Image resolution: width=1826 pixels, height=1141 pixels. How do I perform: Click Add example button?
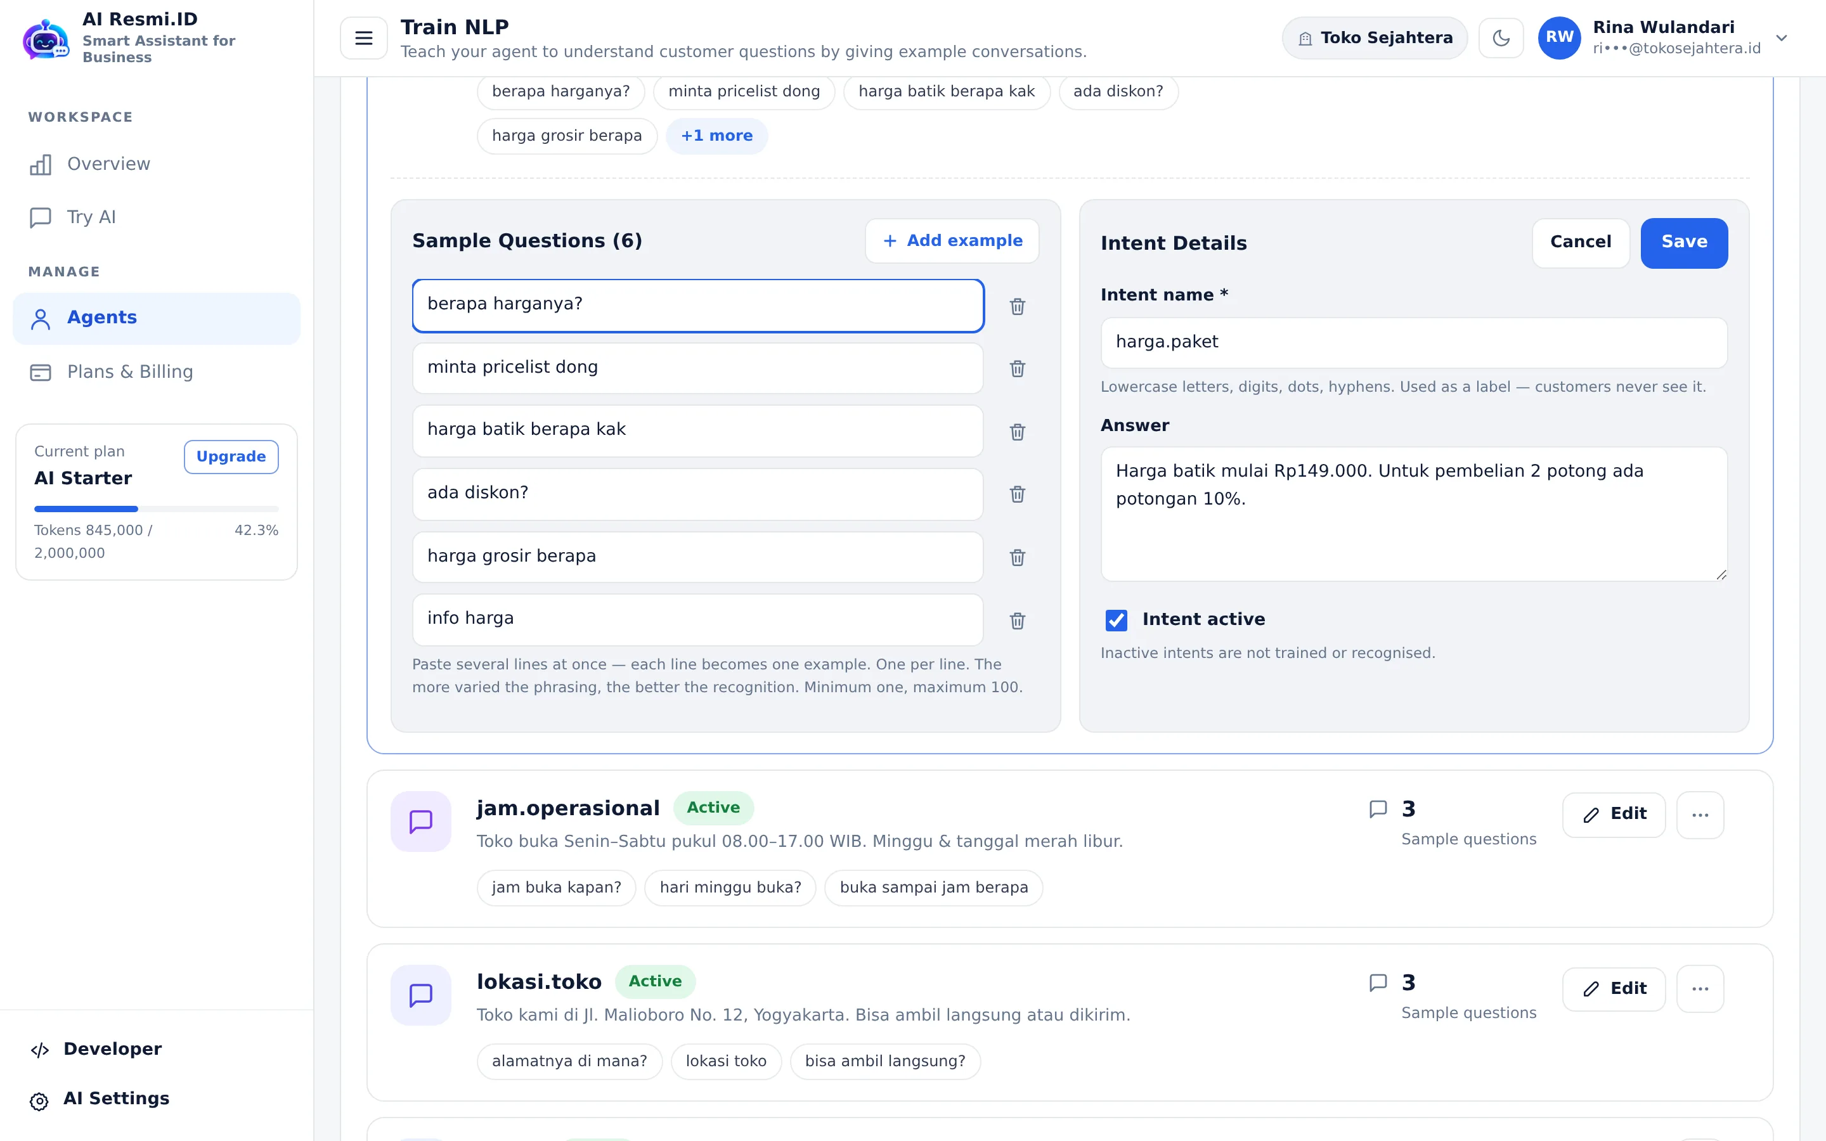pos(952,241)
